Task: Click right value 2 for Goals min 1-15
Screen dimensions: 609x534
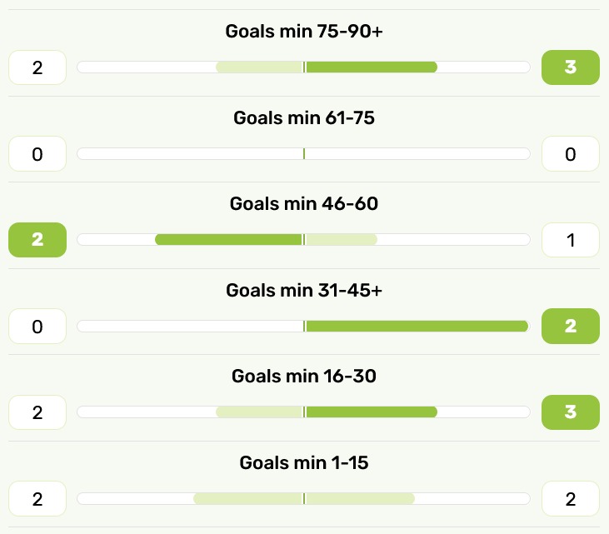Action: pyautogui.click(x=570, y=499)
